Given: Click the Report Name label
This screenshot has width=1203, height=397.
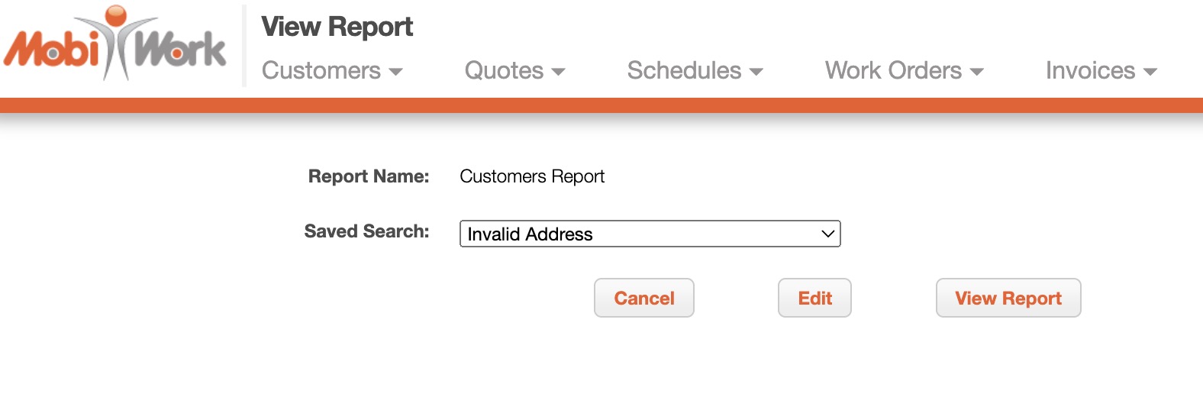Looking at the screenshot, I should point(369,176).
